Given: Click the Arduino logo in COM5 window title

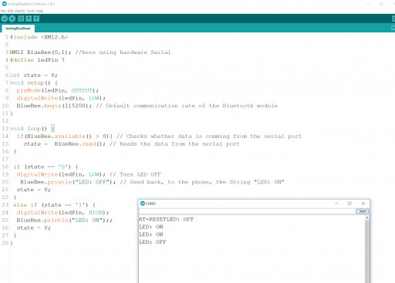Looking at the screenshot, I should [143, 204].
